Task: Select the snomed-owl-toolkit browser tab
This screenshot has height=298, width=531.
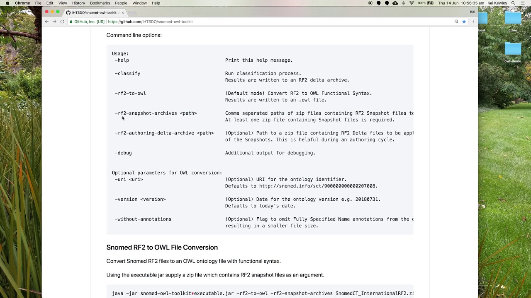Action: (95, 12)
